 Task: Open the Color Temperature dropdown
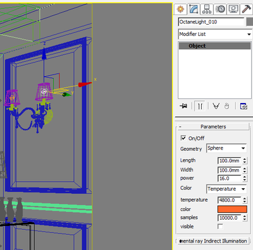[226, 189]
